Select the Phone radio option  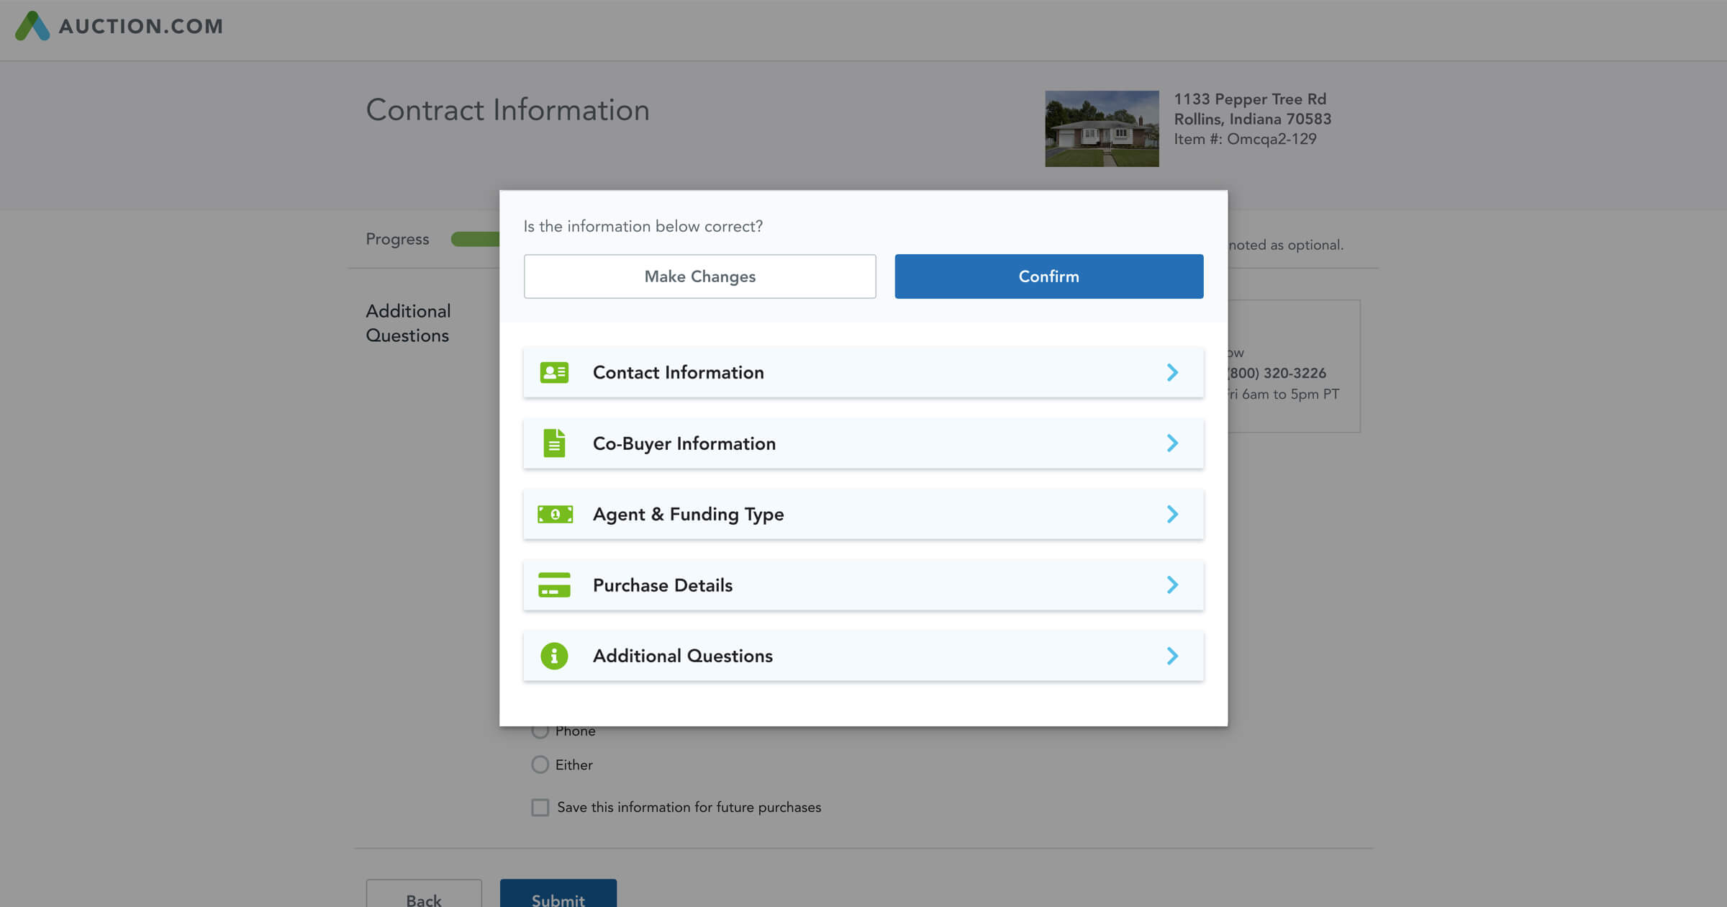(540, 732)
